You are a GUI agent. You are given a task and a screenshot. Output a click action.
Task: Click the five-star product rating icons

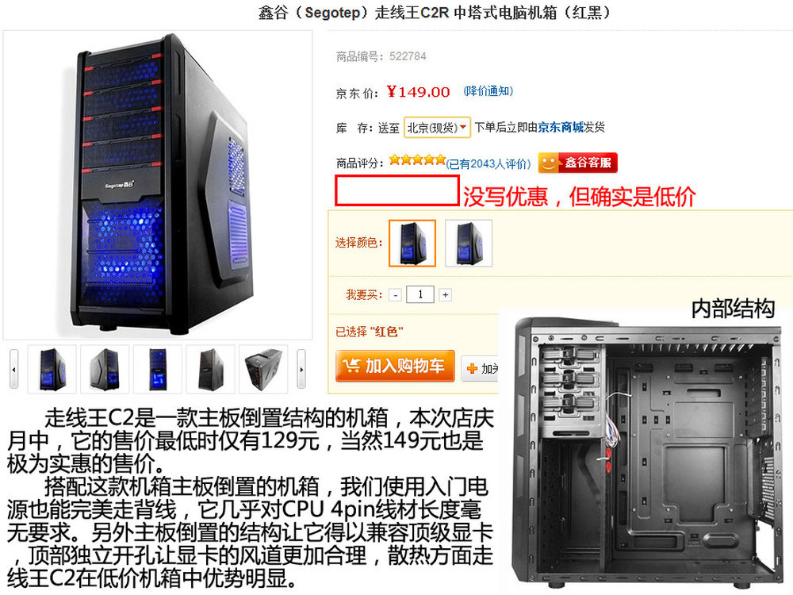(x=417, y=160)
